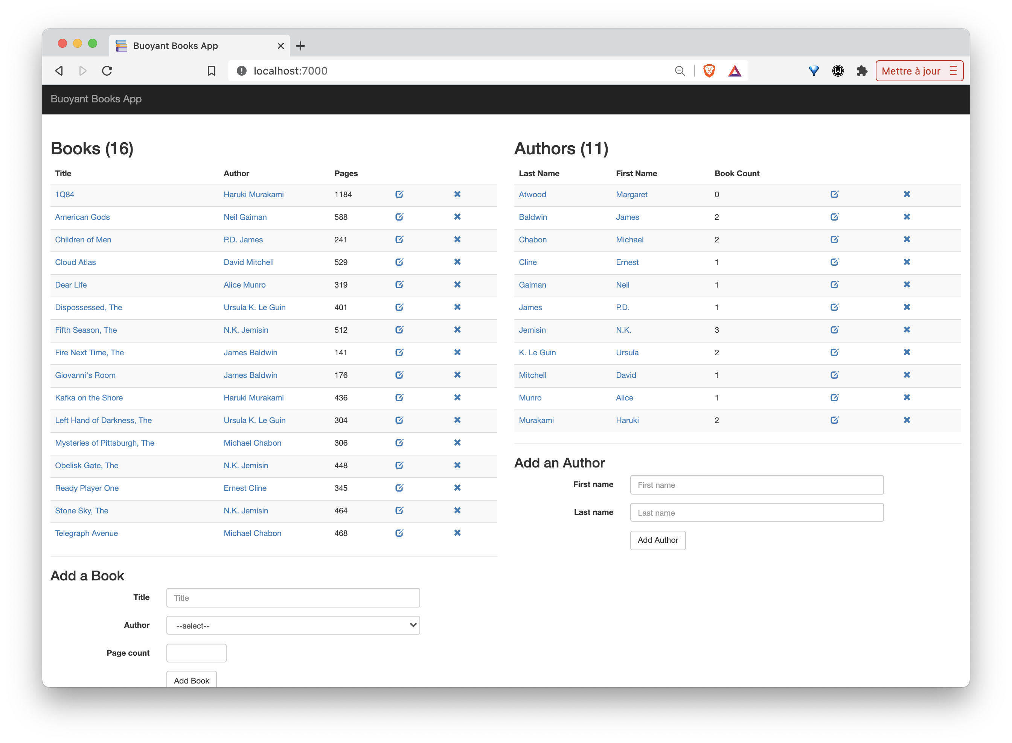
Task: Edit author James
Action: click(834, 307)
